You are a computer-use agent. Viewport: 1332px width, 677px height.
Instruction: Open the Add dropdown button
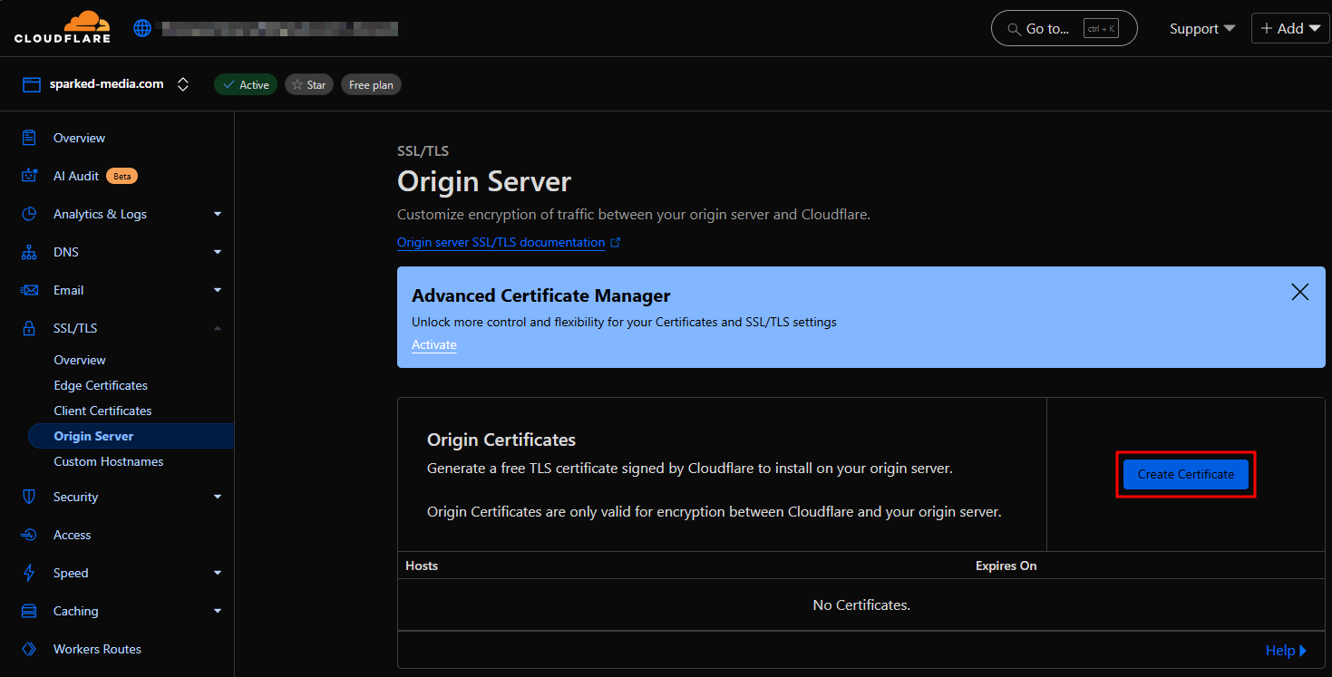click(1290, 28)
